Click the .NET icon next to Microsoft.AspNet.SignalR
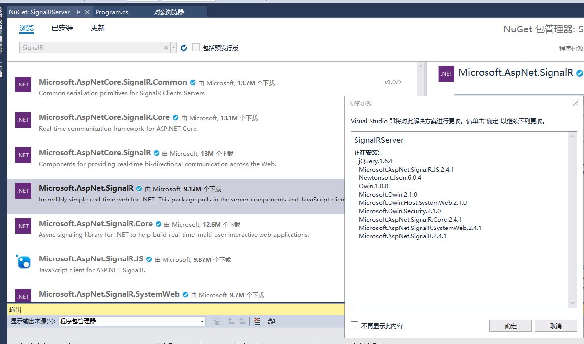This screenshot has height=344, width=584. 23,190
